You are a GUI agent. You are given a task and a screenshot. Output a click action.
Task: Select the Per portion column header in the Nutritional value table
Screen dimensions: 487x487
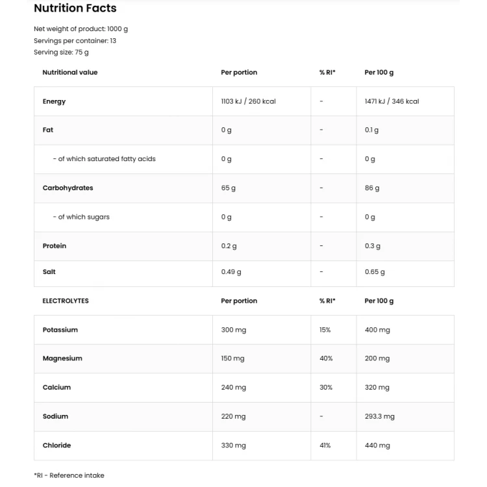click(x=239, y=72)
